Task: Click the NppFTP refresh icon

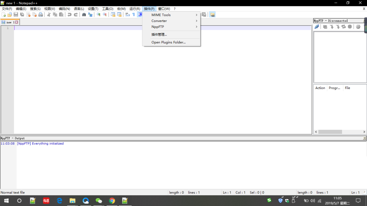Action: pyautogui.click(x=344, y=27)
